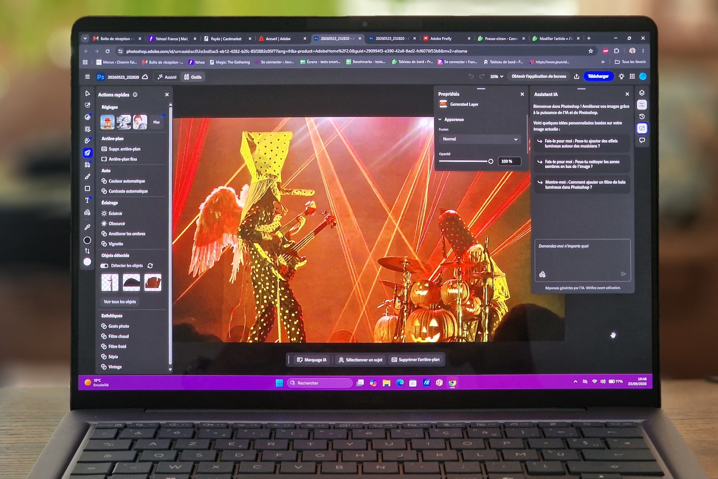Apply the first Réglages preset thumbnail

[107, 122]
